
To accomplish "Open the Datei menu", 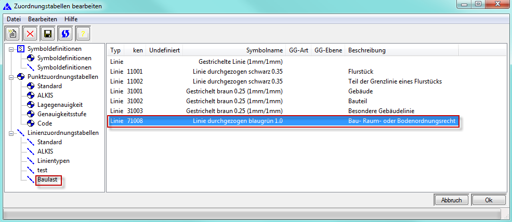I will (14, 19).
